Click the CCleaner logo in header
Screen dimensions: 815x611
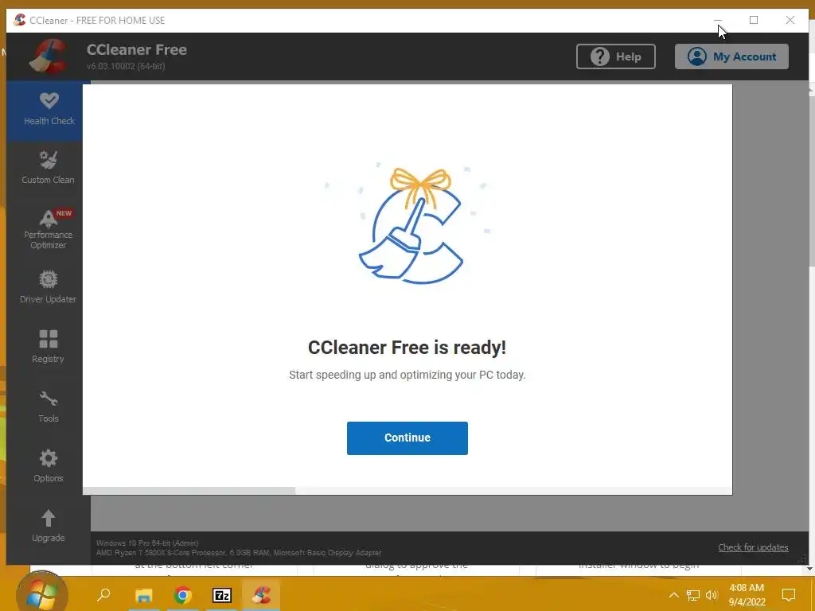tap(49, 56)
